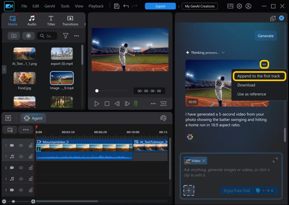Zoom out timeline with minus icon
Screen dimensions: 289x205
pos(4,201)
